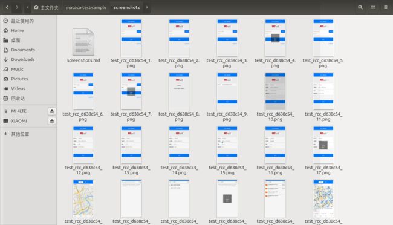Select thumbnail test_rcc_d638c54_2.png
The image size is (393, 225).
pyautogui.click(x=179, y=38)
